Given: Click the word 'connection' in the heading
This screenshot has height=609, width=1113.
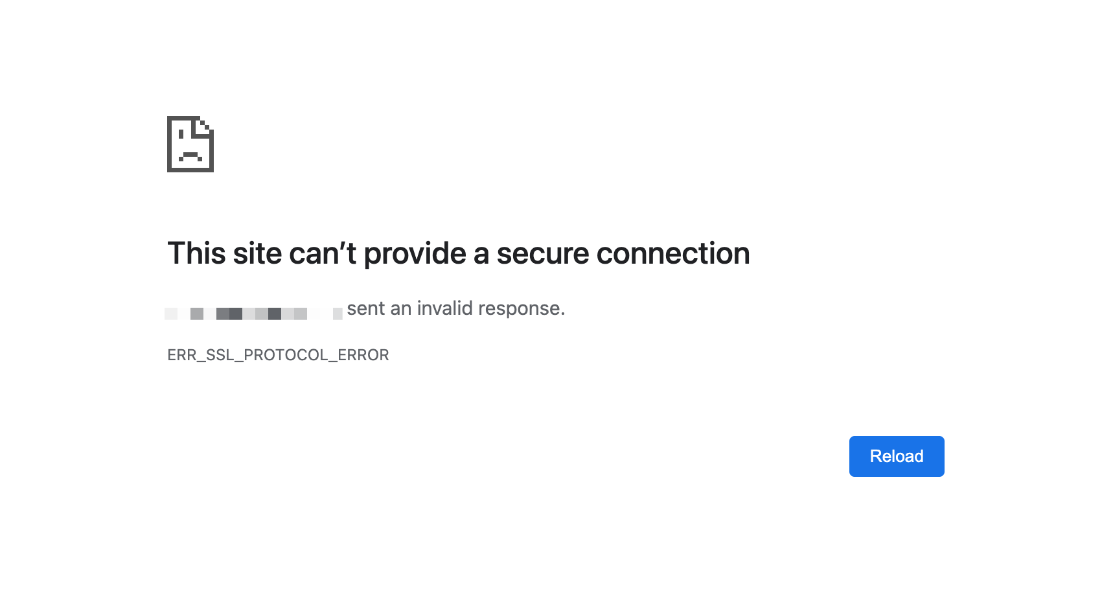Looking at the screenshot, I should click(672, 253).
